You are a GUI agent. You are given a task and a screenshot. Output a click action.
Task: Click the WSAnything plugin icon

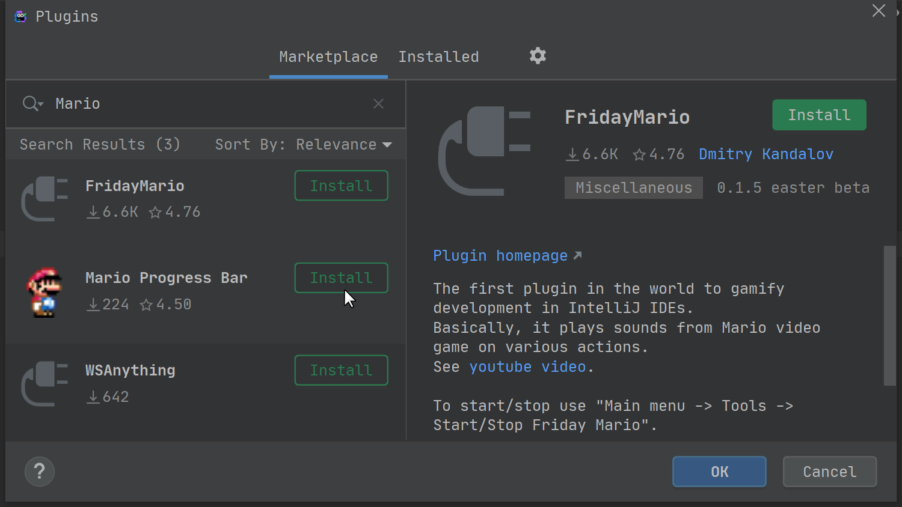click(44, 383)
